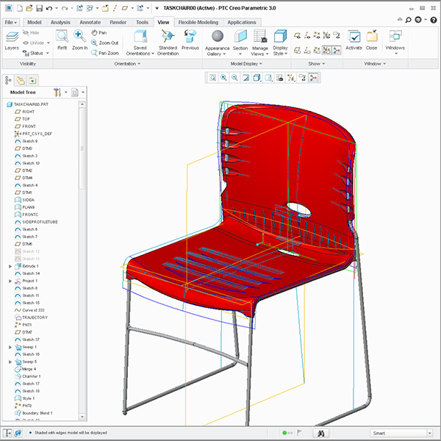The height and width of the screenshot is (441, 441).
Task: Select TRAJECTORY in the Model Tree
Action: (x=35, y=318)
